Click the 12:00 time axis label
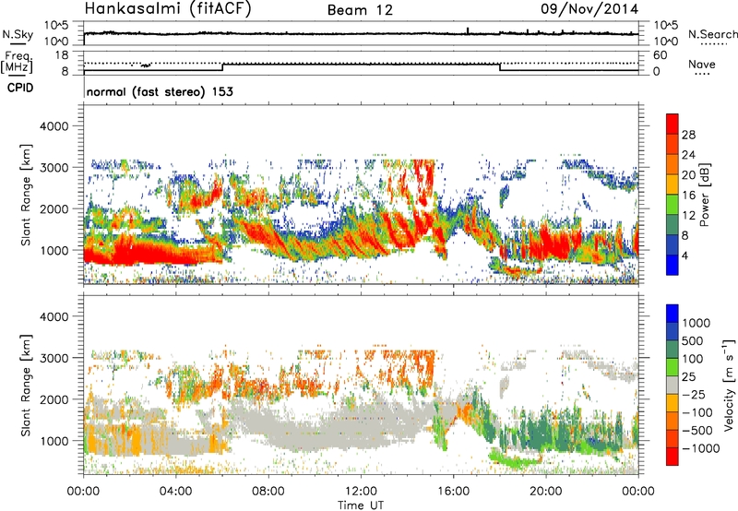Viewport: 738px width, 511px height. (x=361, y=492)
